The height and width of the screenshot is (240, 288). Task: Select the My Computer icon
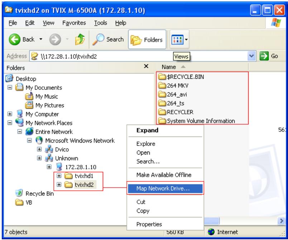coord(19,114)
